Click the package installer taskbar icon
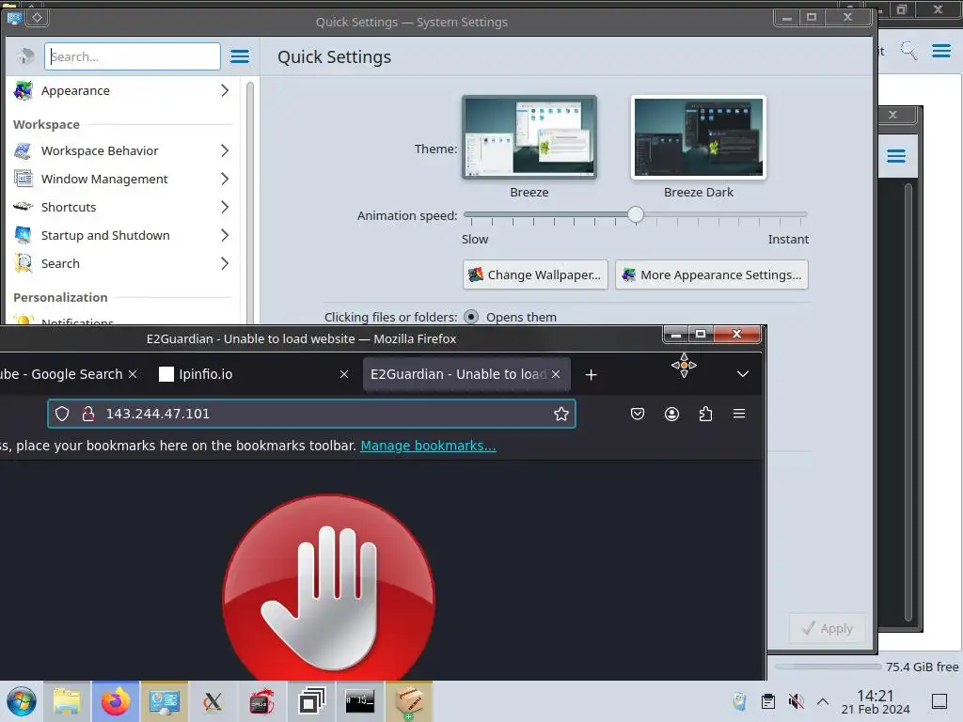This screenshot has height=722, width=963. click(x=409, y=701)
